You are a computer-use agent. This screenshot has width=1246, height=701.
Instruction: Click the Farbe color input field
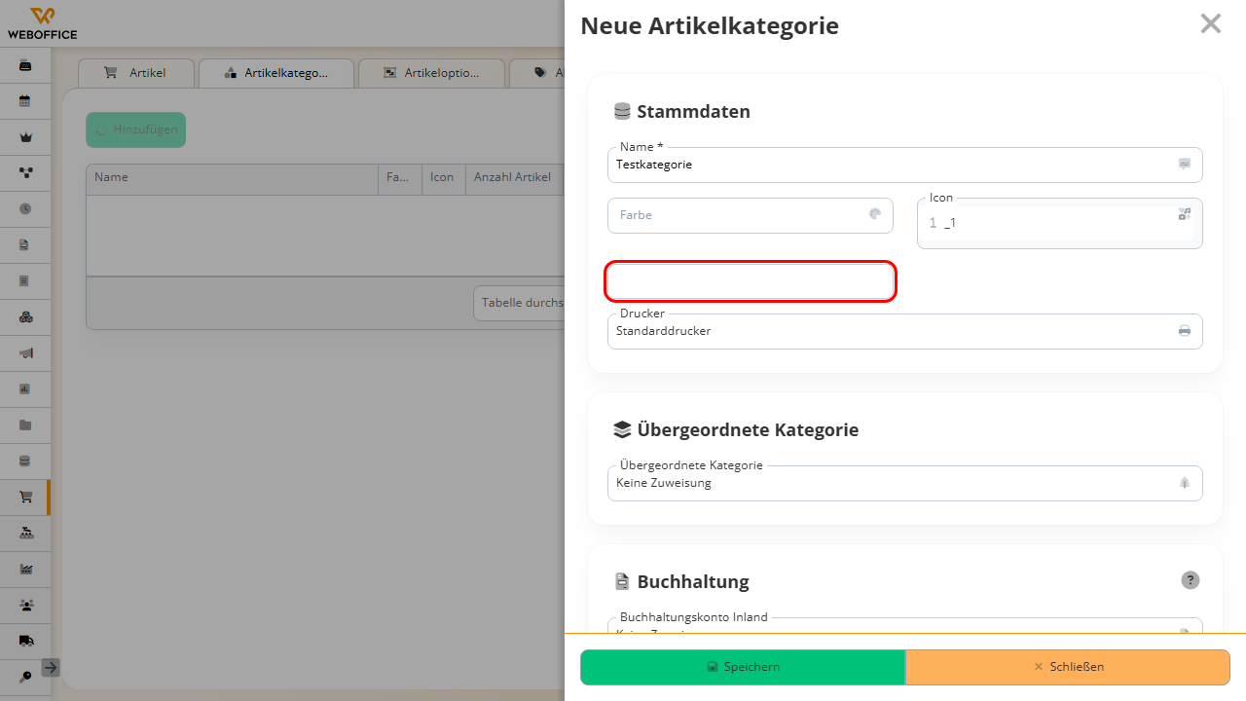[751, 215]
